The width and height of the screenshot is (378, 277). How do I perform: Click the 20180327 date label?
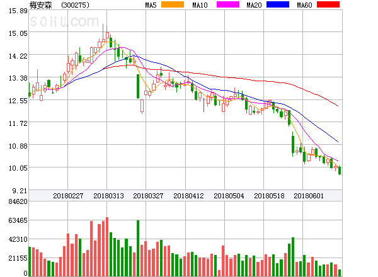coord(148,196)
